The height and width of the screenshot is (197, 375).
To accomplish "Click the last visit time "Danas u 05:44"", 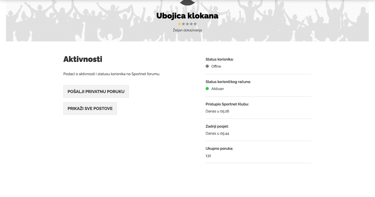I will 217,133.
